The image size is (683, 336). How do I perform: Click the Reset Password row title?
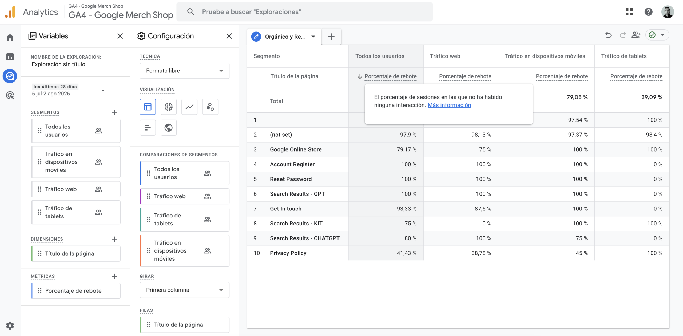click(291, 179)
